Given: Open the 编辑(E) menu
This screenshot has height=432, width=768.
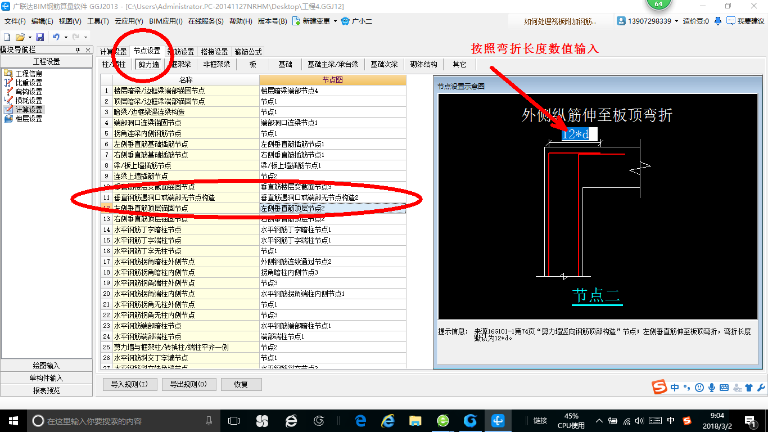Looking at the screenshot, I should pos(42,21).
